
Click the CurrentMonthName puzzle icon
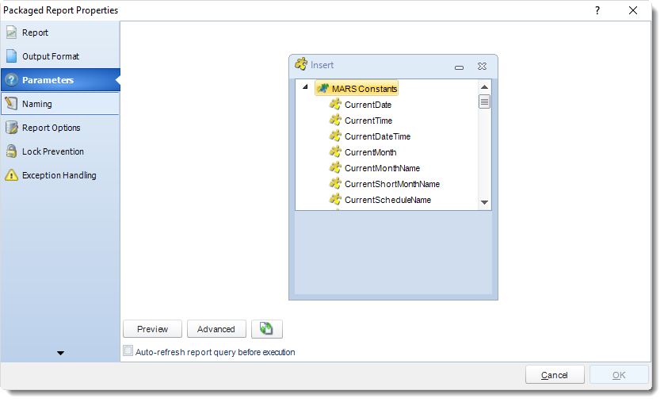point(335,168)
